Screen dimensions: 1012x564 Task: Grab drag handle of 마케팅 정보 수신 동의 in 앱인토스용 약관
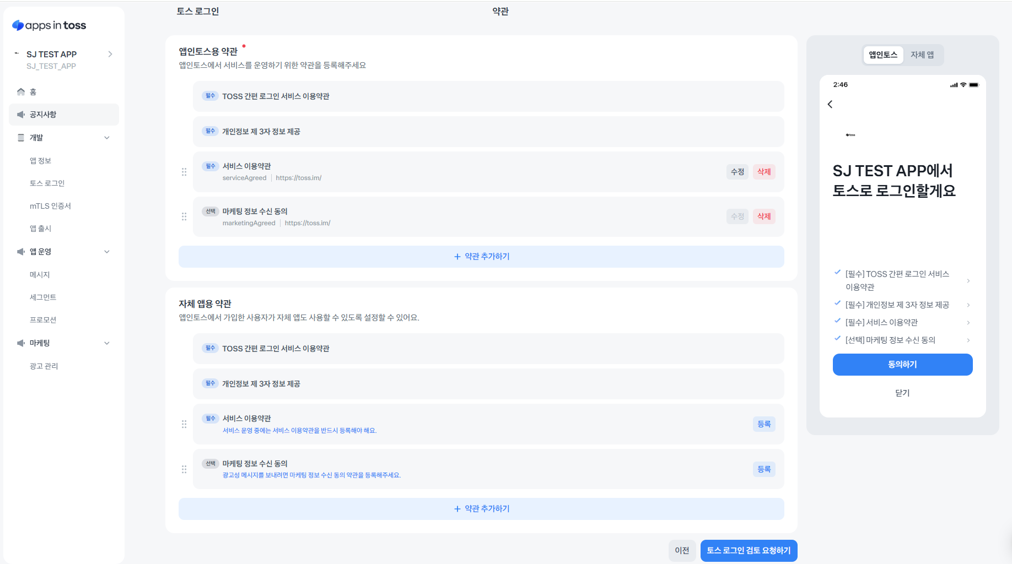coord(184,216)
